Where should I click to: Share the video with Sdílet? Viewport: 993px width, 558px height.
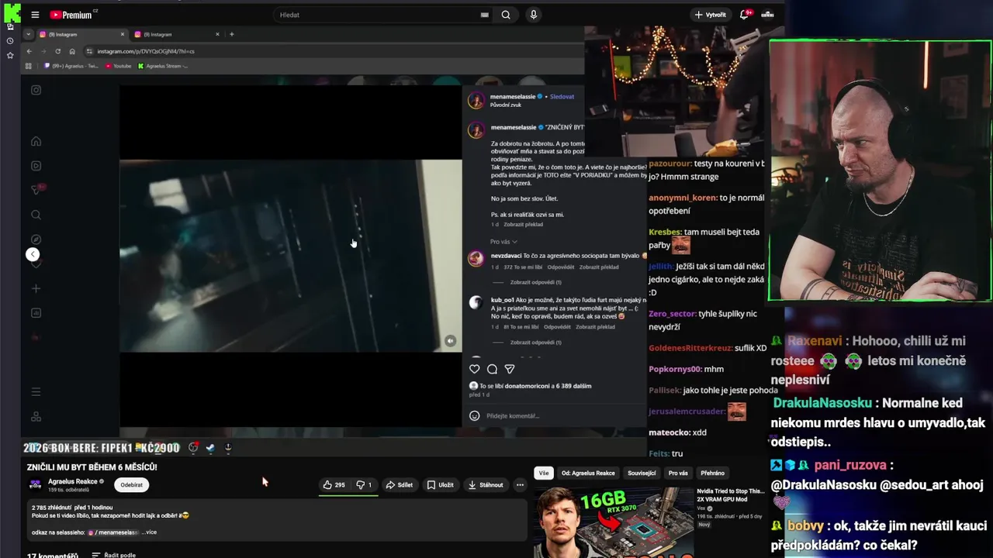[x=400, y=485]
